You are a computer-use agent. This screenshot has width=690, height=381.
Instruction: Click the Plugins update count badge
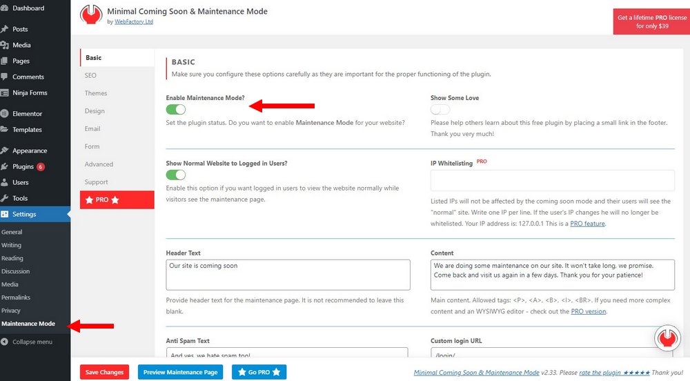tap(41, 167)
